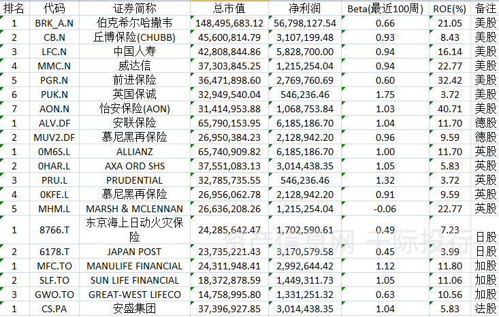
Task: Select the 0KFE.L code cell
Action: (54, 195)
